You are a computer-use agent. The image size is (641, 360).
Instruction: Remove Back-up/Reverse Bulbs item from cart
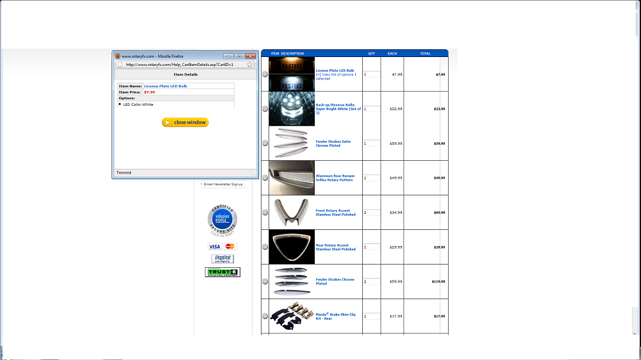pyautogui.click(x=265, y=108)
